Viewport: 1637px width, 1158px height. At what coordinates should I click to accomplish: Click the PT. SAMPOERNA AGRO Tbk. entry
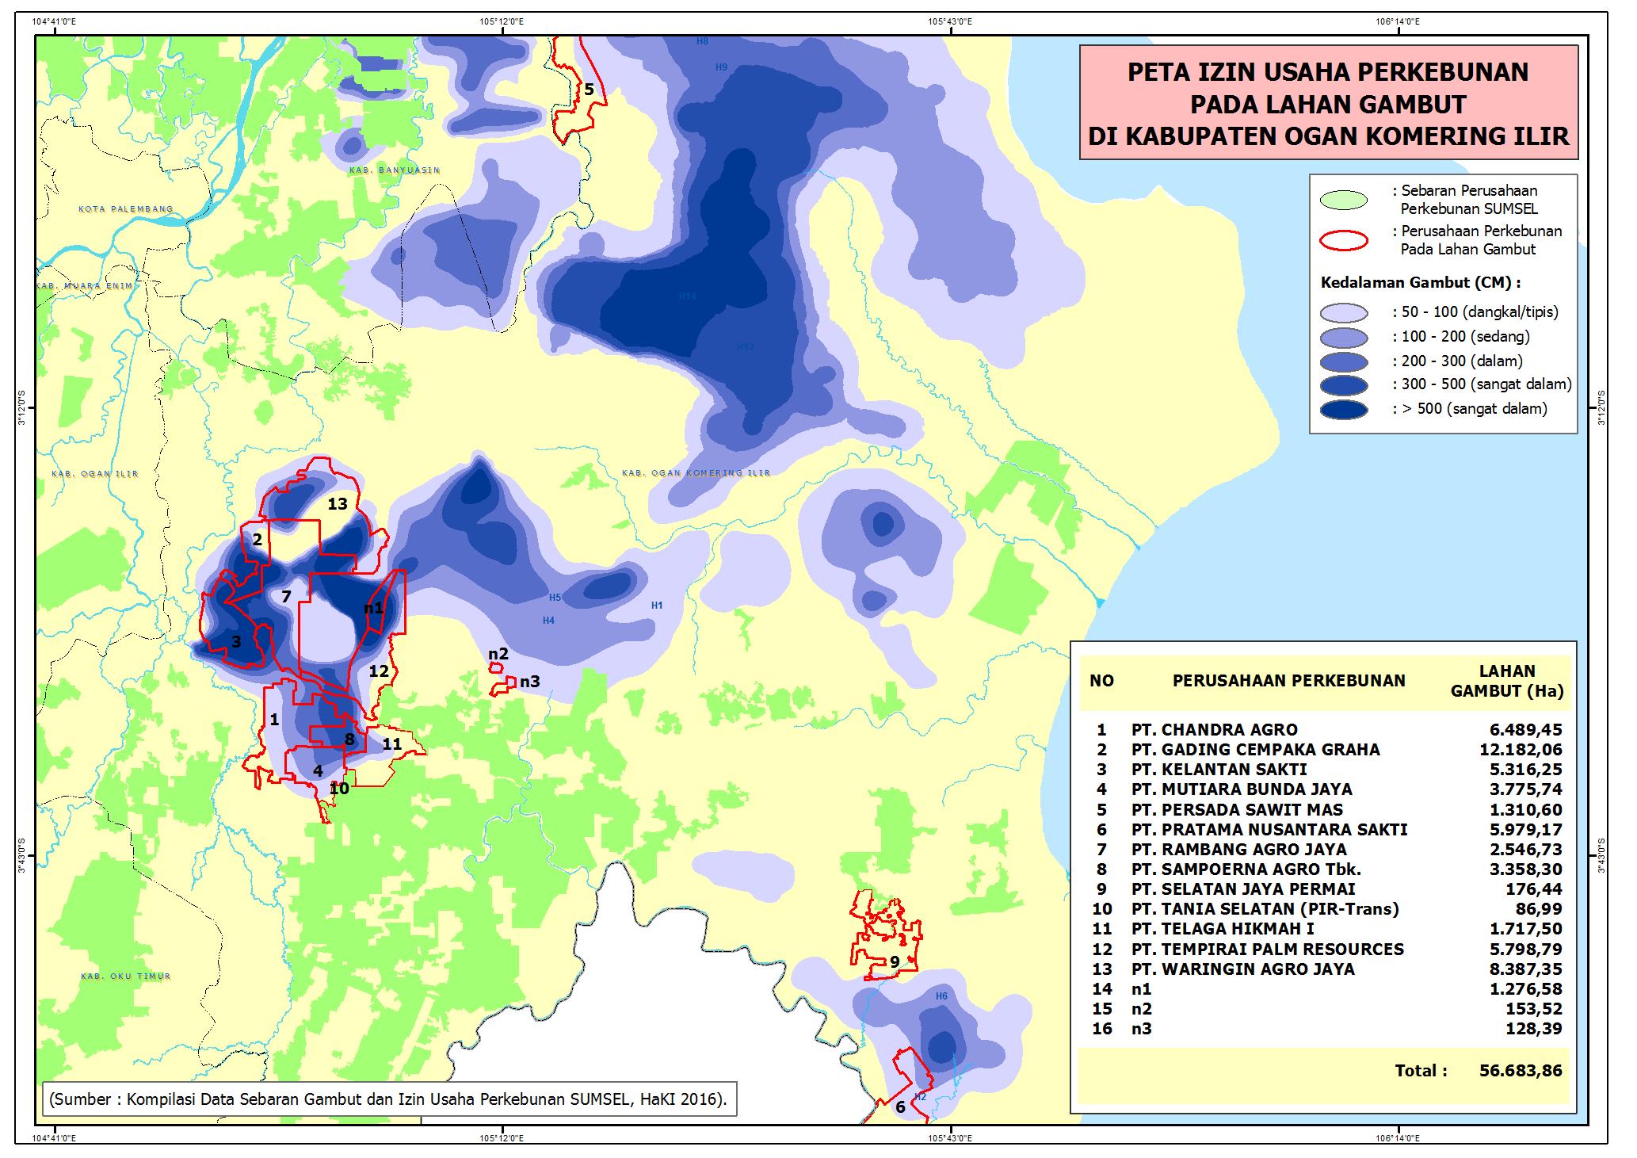click(1246, 869)
